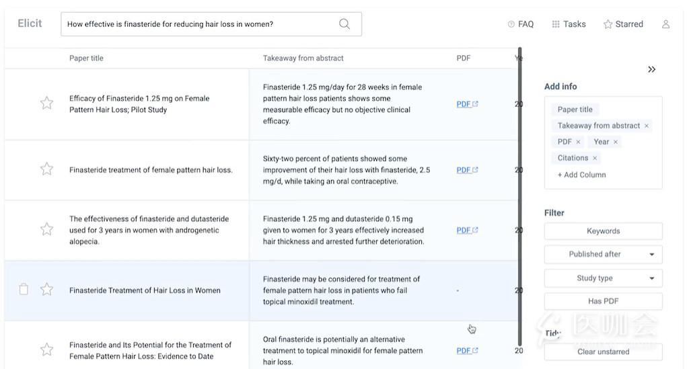Click the Clear unstarred button
Viewport: 687px width, 369px height.
click(x=604, y=352)
